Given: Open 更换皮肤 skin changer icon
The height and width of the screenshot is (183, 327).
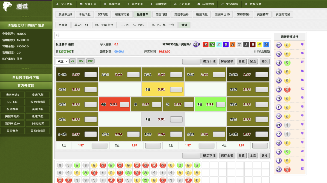Looking at the screenshot, I should (x=246, y=4).
